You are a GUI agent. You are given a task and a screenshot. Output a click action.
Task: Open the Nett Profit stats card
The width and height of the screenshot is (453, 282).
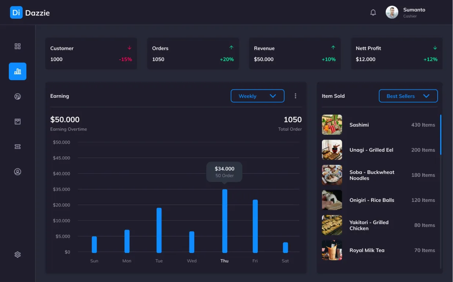(x=396, y=53)
